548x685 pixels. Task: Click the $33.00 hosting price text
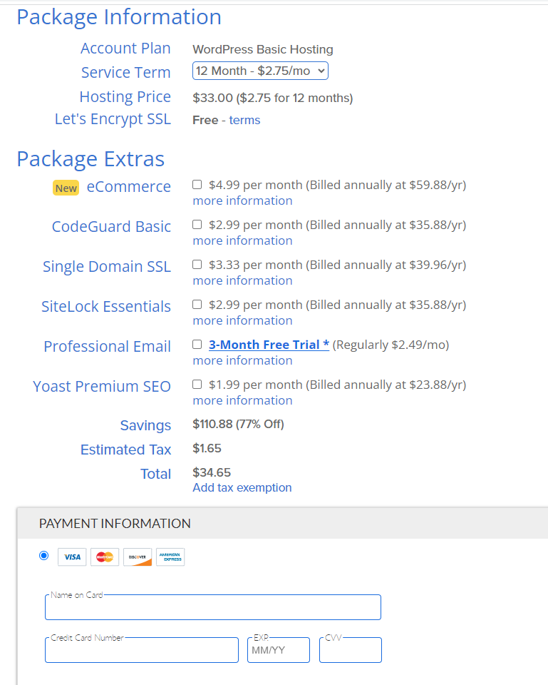coord(273,98)
